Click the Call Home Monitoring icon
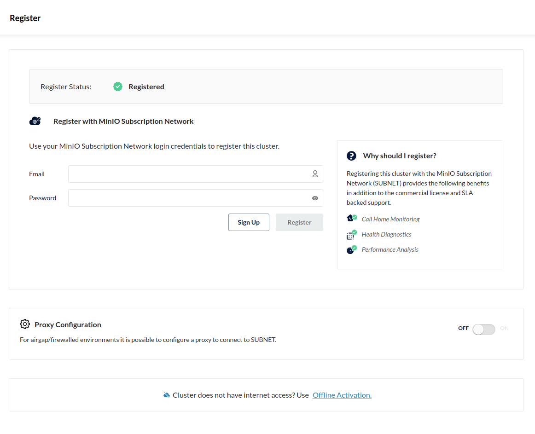Viewport: 535px width, 434px height. (352, 218)
